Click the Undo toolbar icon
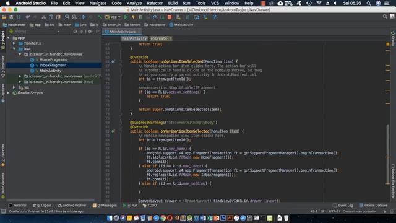This screenshot has width=396, height=223. (27, 17)
